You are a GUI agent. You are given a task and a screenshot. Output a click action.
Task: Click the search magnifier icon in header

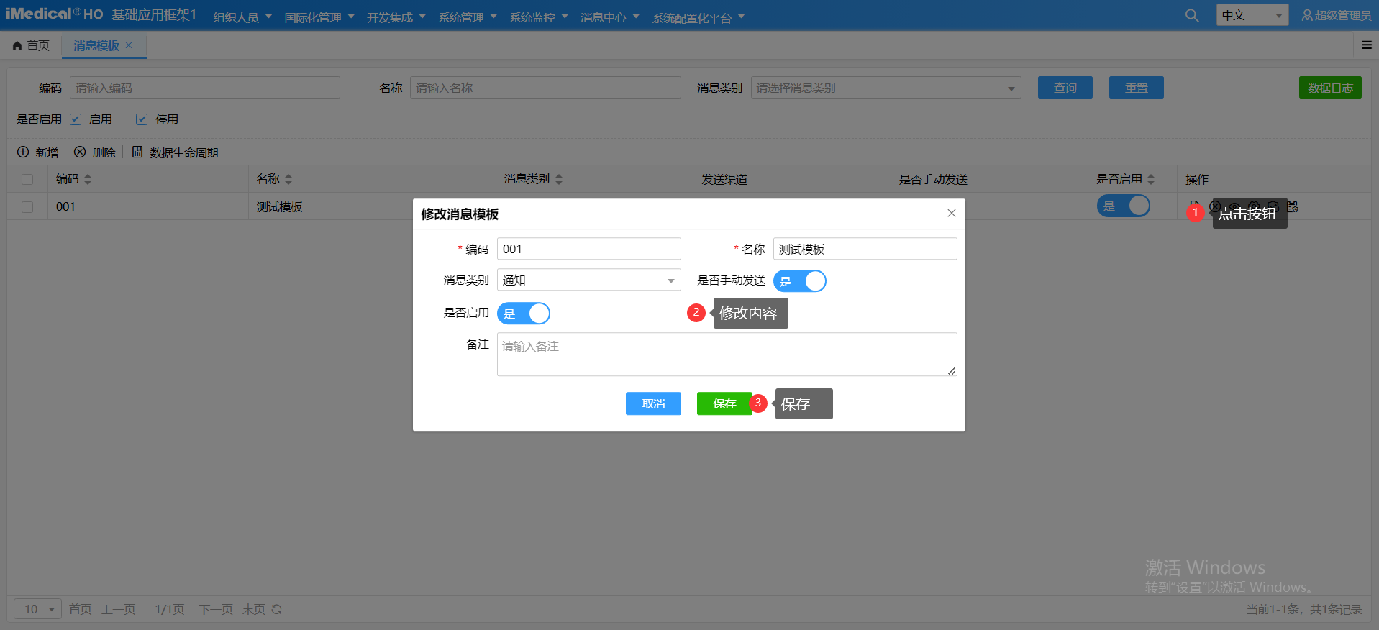coord(1191,15)
